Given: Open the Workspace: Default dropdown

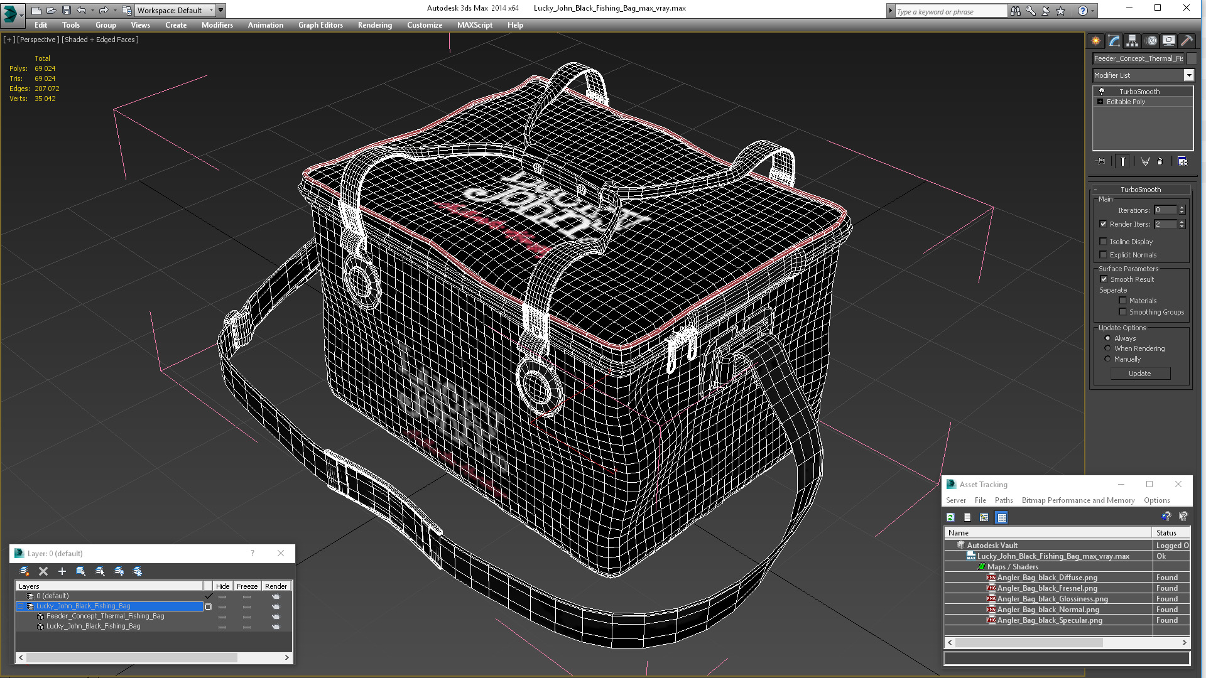Looking at the screenshot, I should click(175, 10).
